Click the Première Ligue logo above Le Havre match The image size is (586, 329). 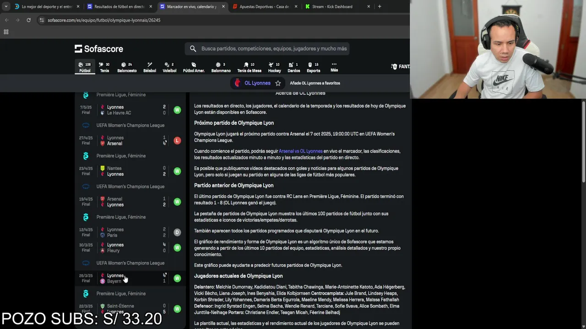click(x=86, y=95)
